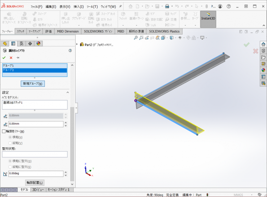Expand the Part2 tree in the viewport
Viewport: 267px width, 197px height.
click(x=77, y=45)
